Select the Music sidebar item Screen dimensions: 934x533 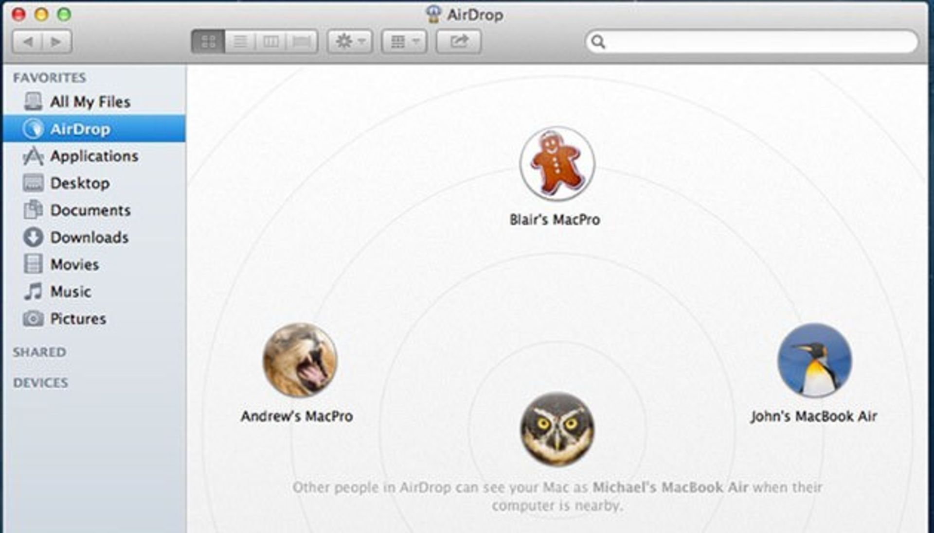coord(71,292)
